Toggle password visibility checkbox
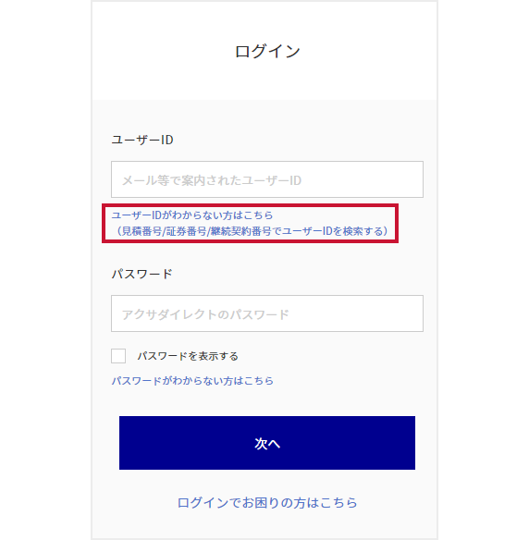 [118, 356]
